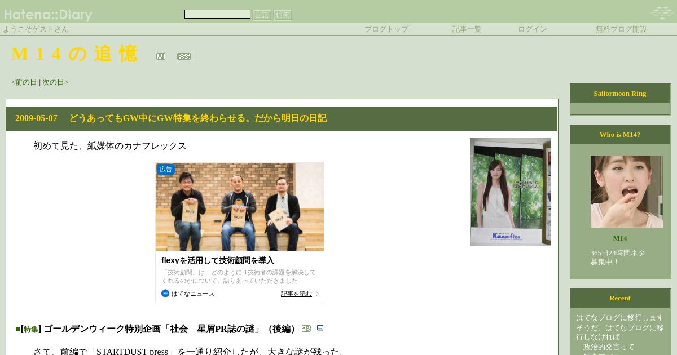Viewport: 677px width, 355px height.
Task: Click the blog title M14の追憶
Action: point(74,54)
